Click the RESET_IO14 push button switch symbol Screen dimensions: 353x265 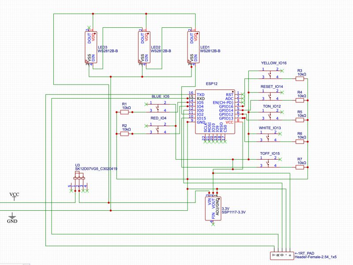(270, 95)
